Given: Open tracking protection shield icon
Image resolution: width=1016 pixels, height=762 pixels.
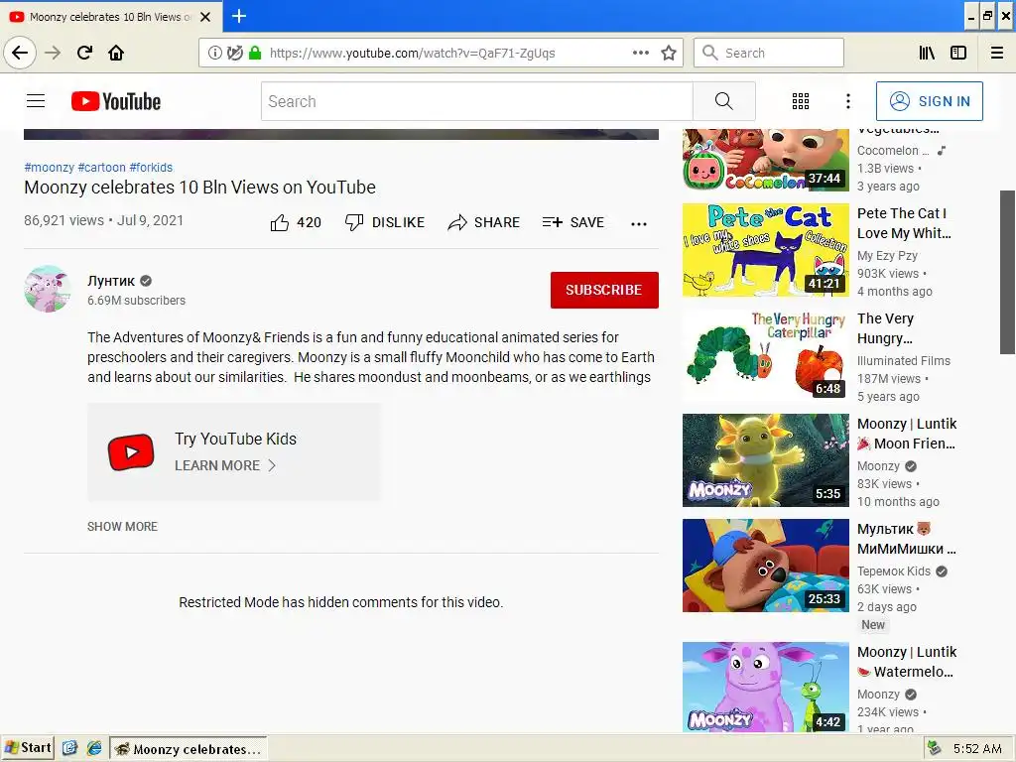Looking at the screenshot, I should [x=234, y=53].
